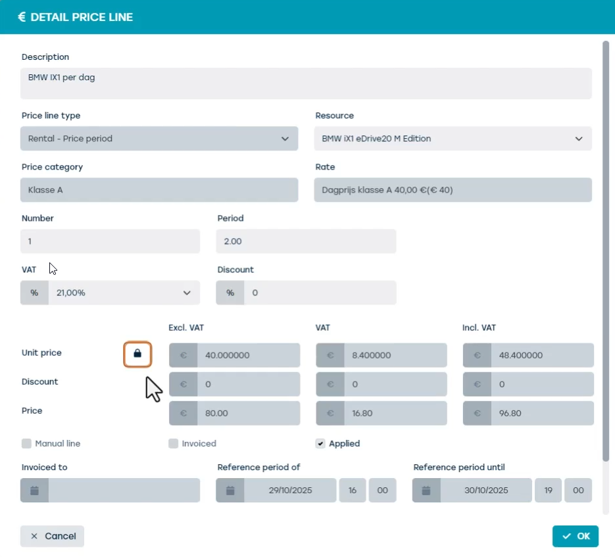Click euro icon of Unit price Excl. VAT
This screenshot has width=615, height=557.
pos(183,355)
